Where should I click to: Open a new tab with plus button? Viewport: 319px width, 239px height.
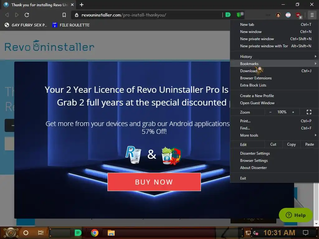tap(82, 5)
